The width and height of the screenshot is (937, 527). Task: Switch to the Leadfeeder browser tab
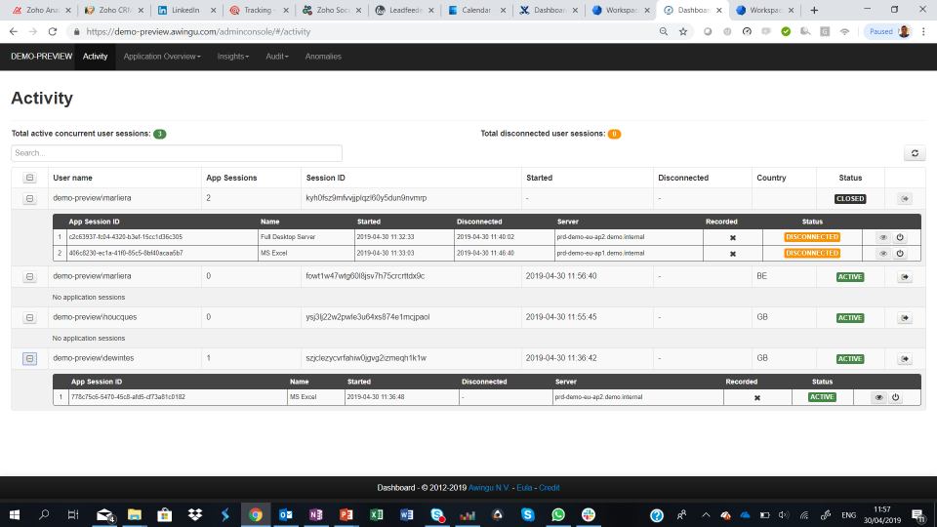[403, 10]
